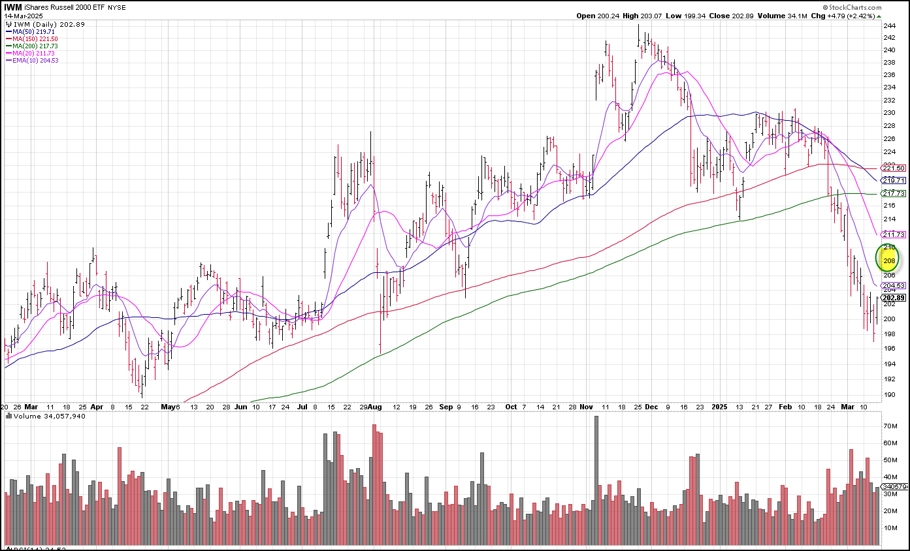The width and height of the screenshot is (910, 551).
Task: Click the 230 price axis tick
Action: 889,113
